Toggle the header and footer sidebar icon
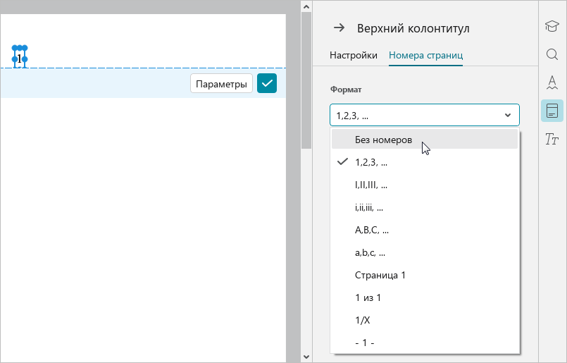The height and width of the screenshot is (363, 567). point(552,111)
